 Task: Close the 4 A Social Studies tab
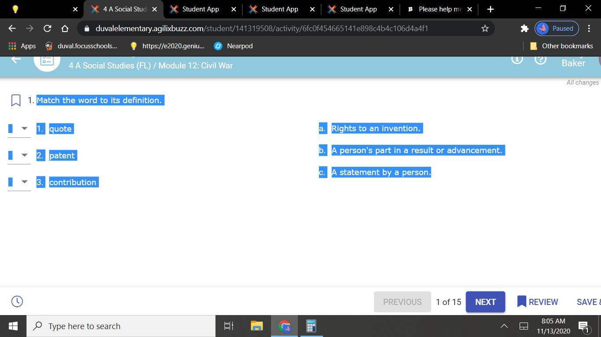point(154,9)
